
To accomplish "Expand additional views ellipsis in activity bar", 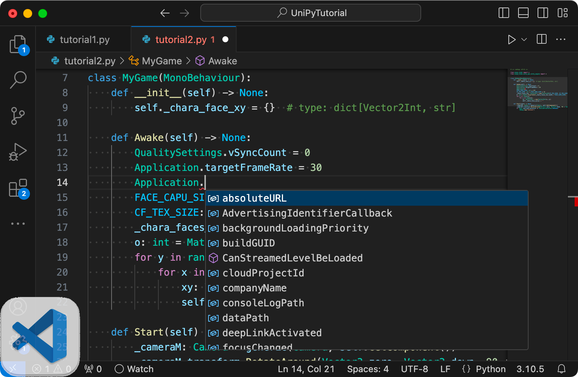I will tap(18, 224).
